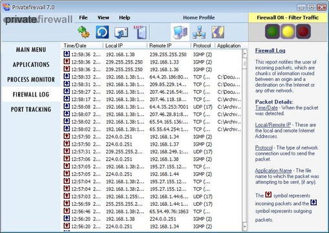Select remote IP 192.168.1.37 cell
The width and height of the screenshot is (329, 233).
coord(164,144)
